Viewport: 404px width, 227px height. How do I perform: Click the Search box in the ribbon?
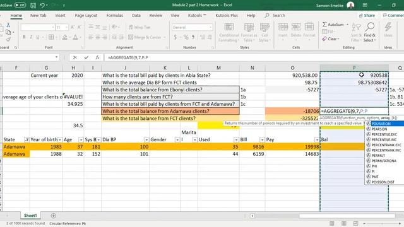278,15
